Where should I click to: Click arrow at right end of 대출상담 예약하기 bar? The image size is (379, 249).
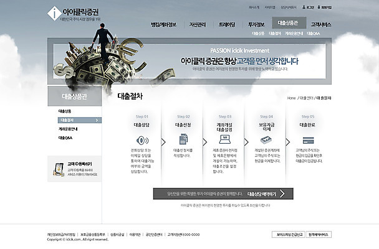point(282,194)
